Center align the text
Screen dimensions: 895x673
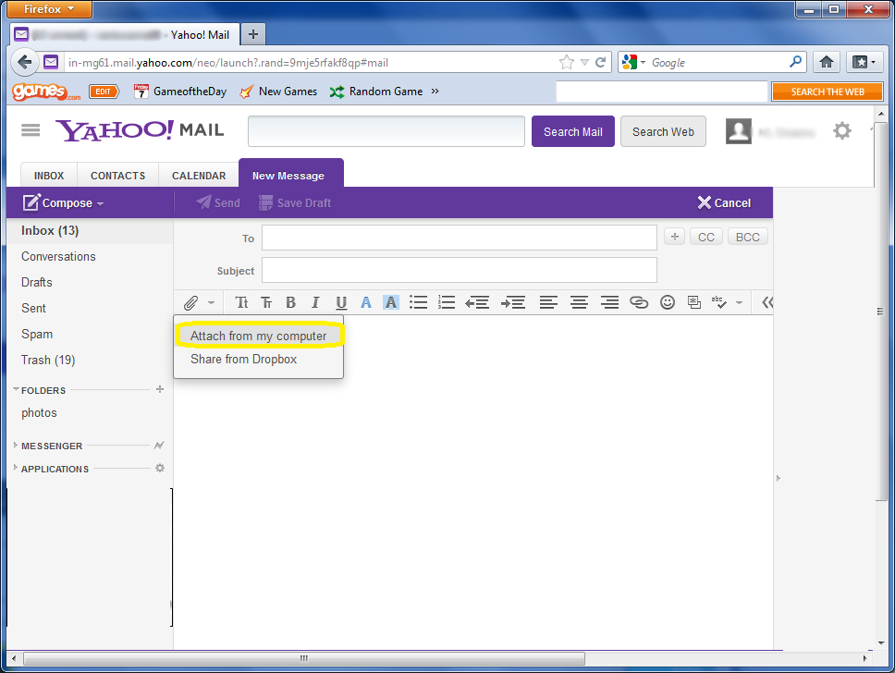pos(579,302)
